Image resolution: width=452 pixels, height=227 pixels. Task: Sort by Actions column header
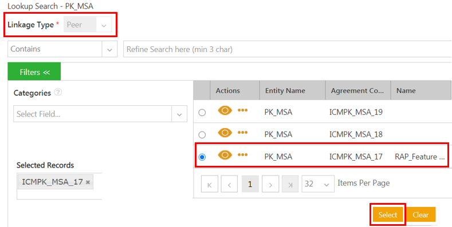(x=235, y=90)
